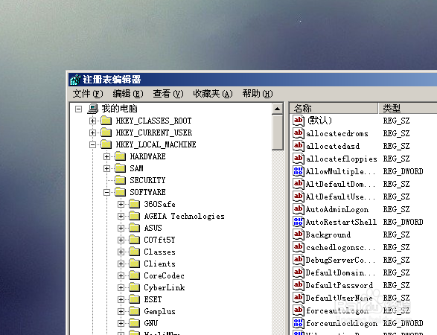
Task: Expand HKEY_CLASSES_ROOT node
Action: (92, 121)
